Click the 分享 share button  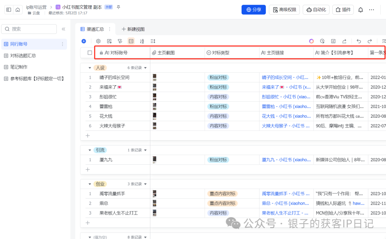(253, 10)
